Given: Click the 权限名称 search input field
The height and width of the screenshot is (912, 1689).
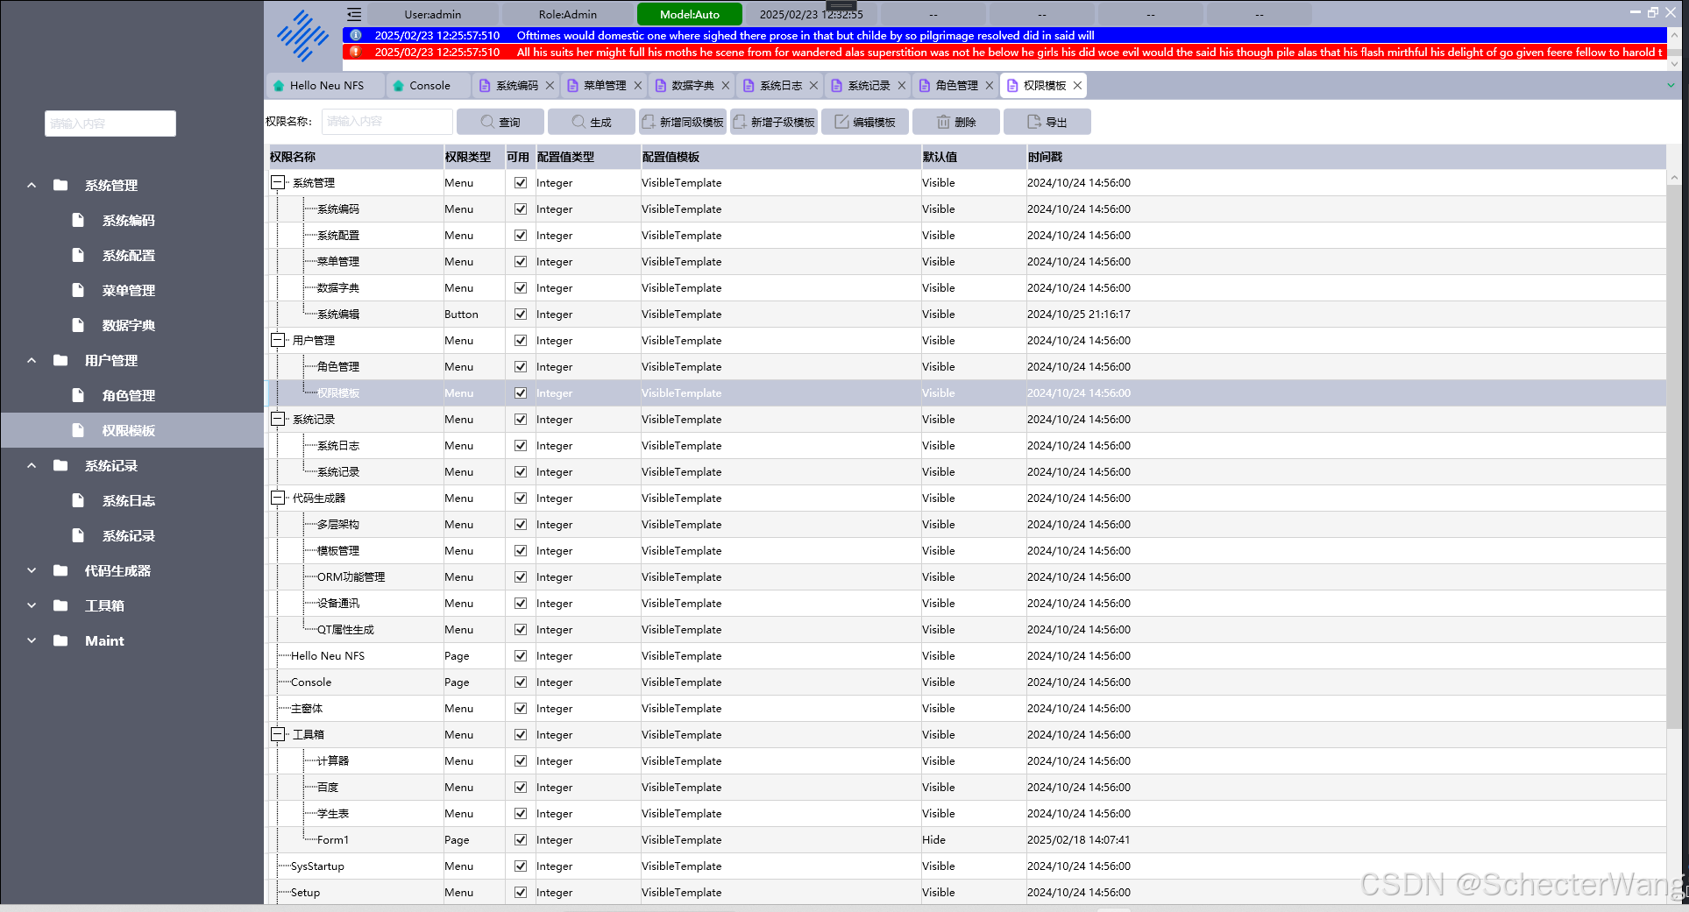Looking at the screenshot, I should pos(387,122).
